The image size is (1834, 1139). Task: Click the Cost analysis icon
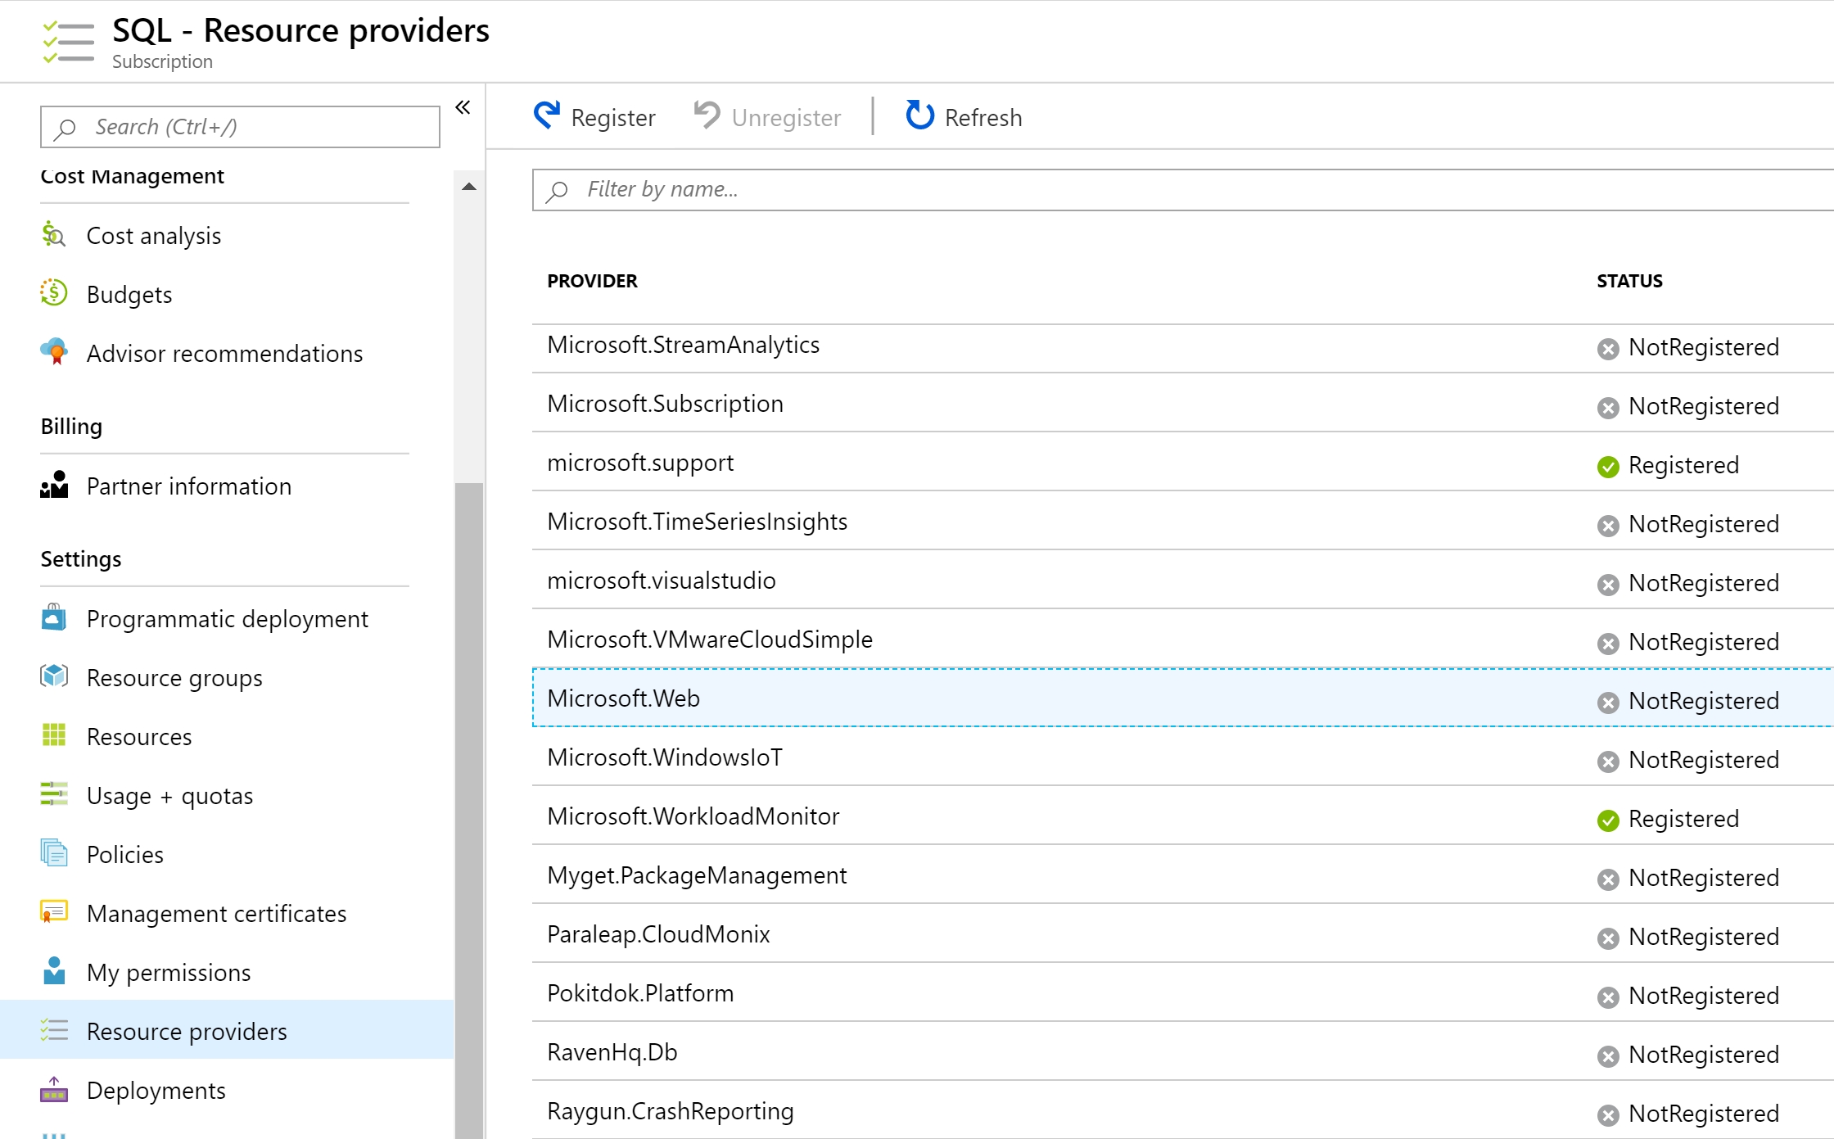point(53,236)
